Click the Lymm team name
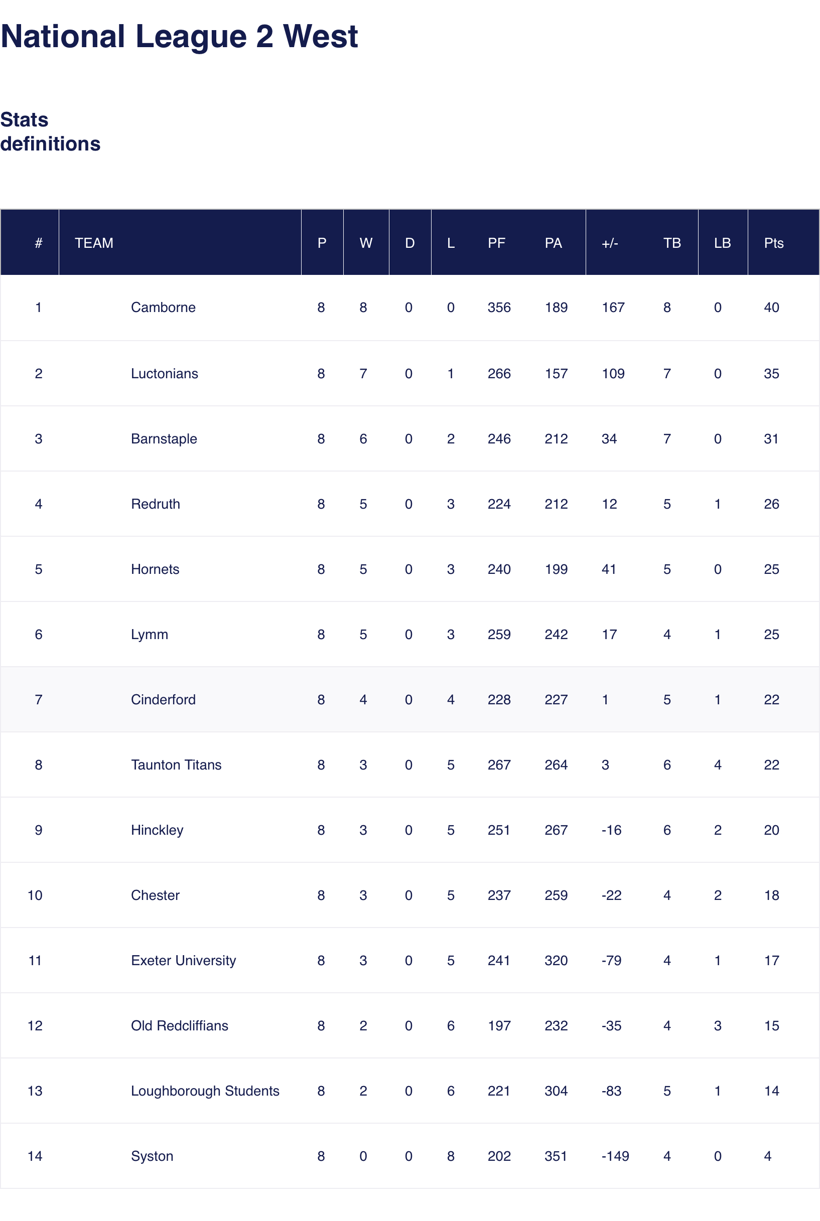The width and height of the screenshot is (820, 1221). tap(150, 635)
